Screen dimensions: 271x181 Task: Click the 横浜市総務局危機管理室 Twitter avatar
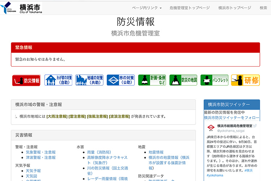point(211,128)
